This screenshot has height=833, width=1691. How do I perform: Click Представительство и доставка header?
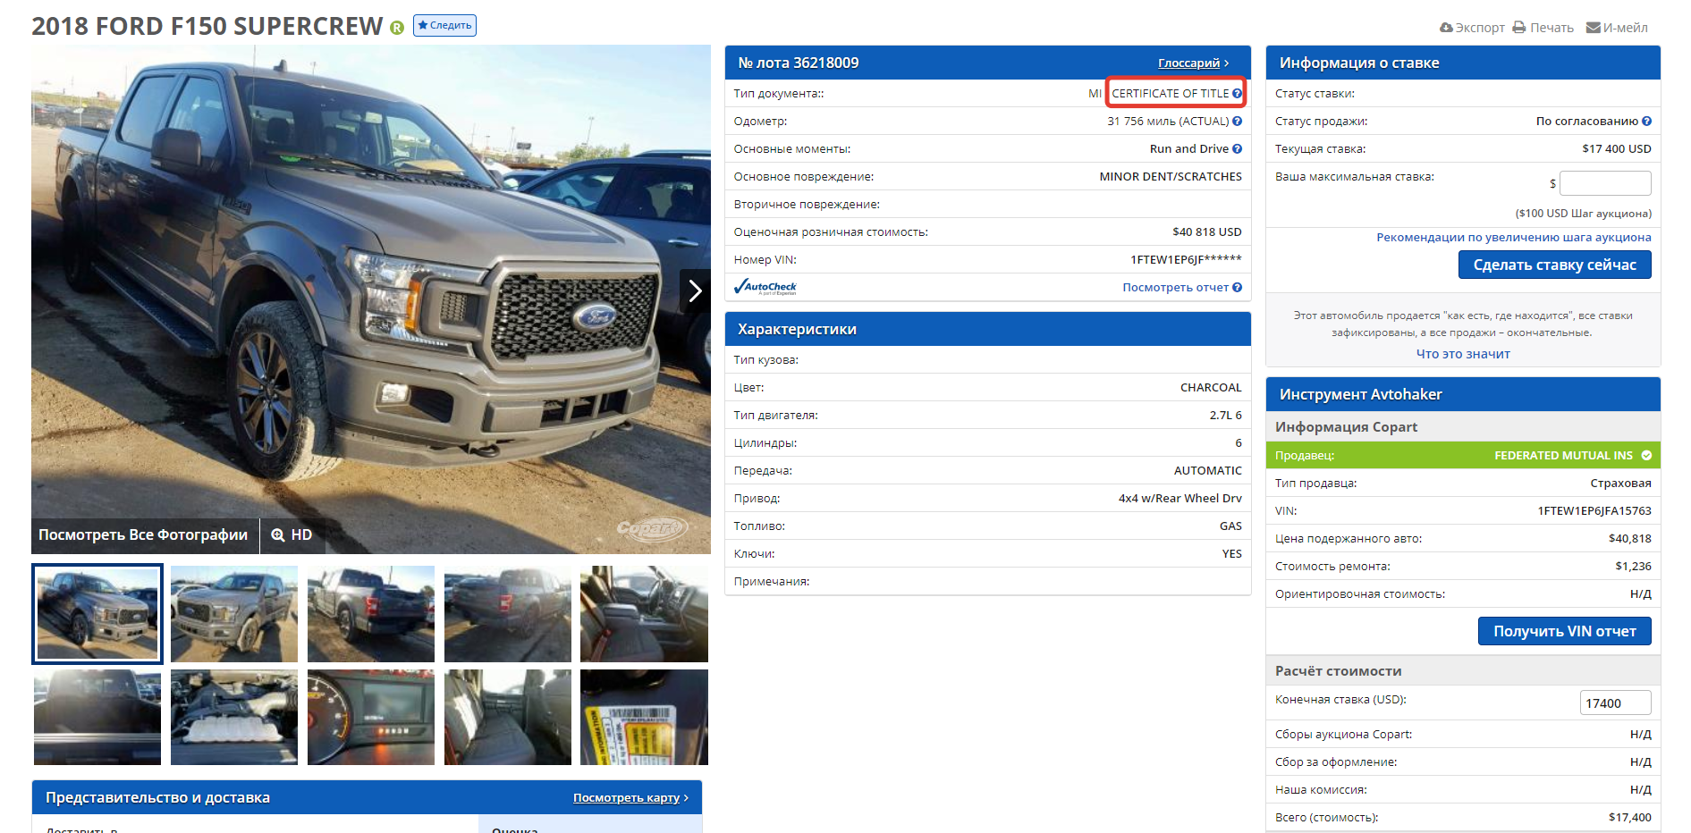click(x=157, y=797)
